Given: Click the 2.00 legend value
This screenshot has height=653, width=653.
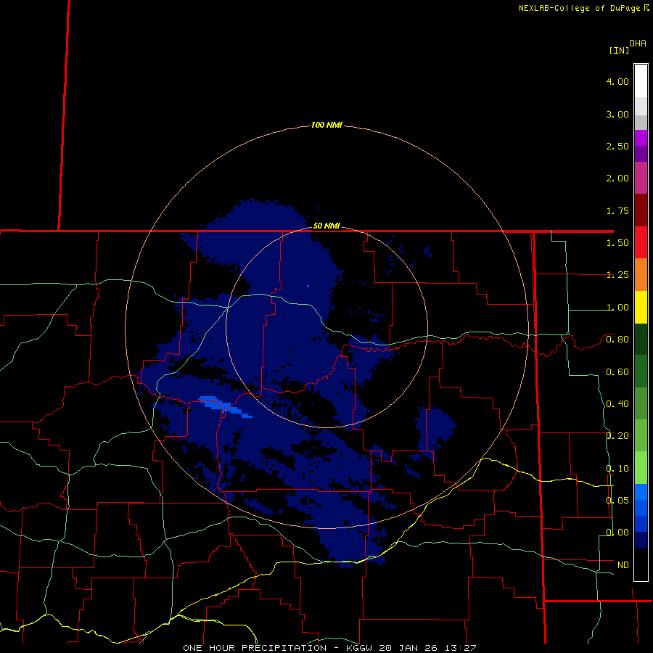Looking at the screenshot, I should click(x=617, y=178).
